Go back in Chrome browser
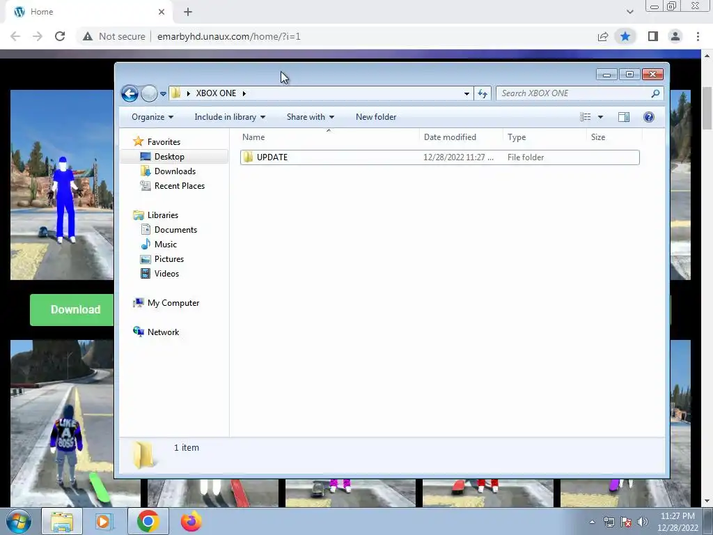This screenshot has height=535, width=713. [15, 36]
